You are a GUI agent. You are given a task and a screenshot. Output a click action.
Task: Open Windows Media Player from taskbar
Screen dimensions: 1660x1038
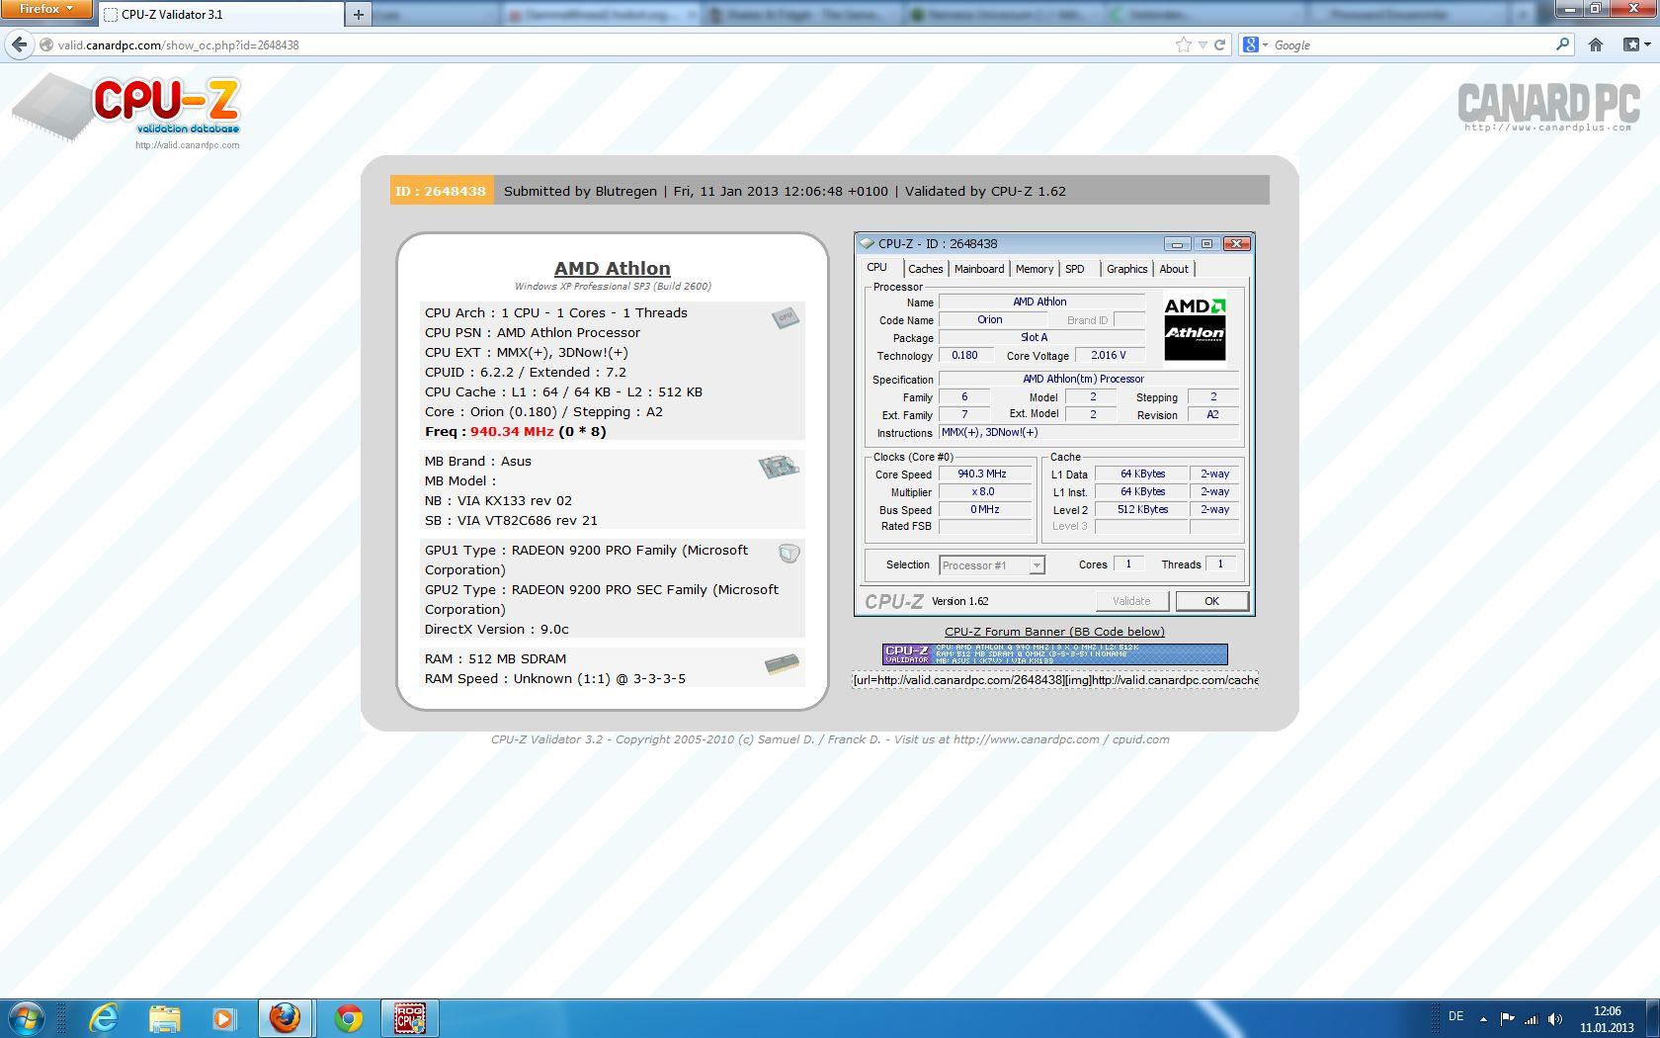tap(224, 1018)
